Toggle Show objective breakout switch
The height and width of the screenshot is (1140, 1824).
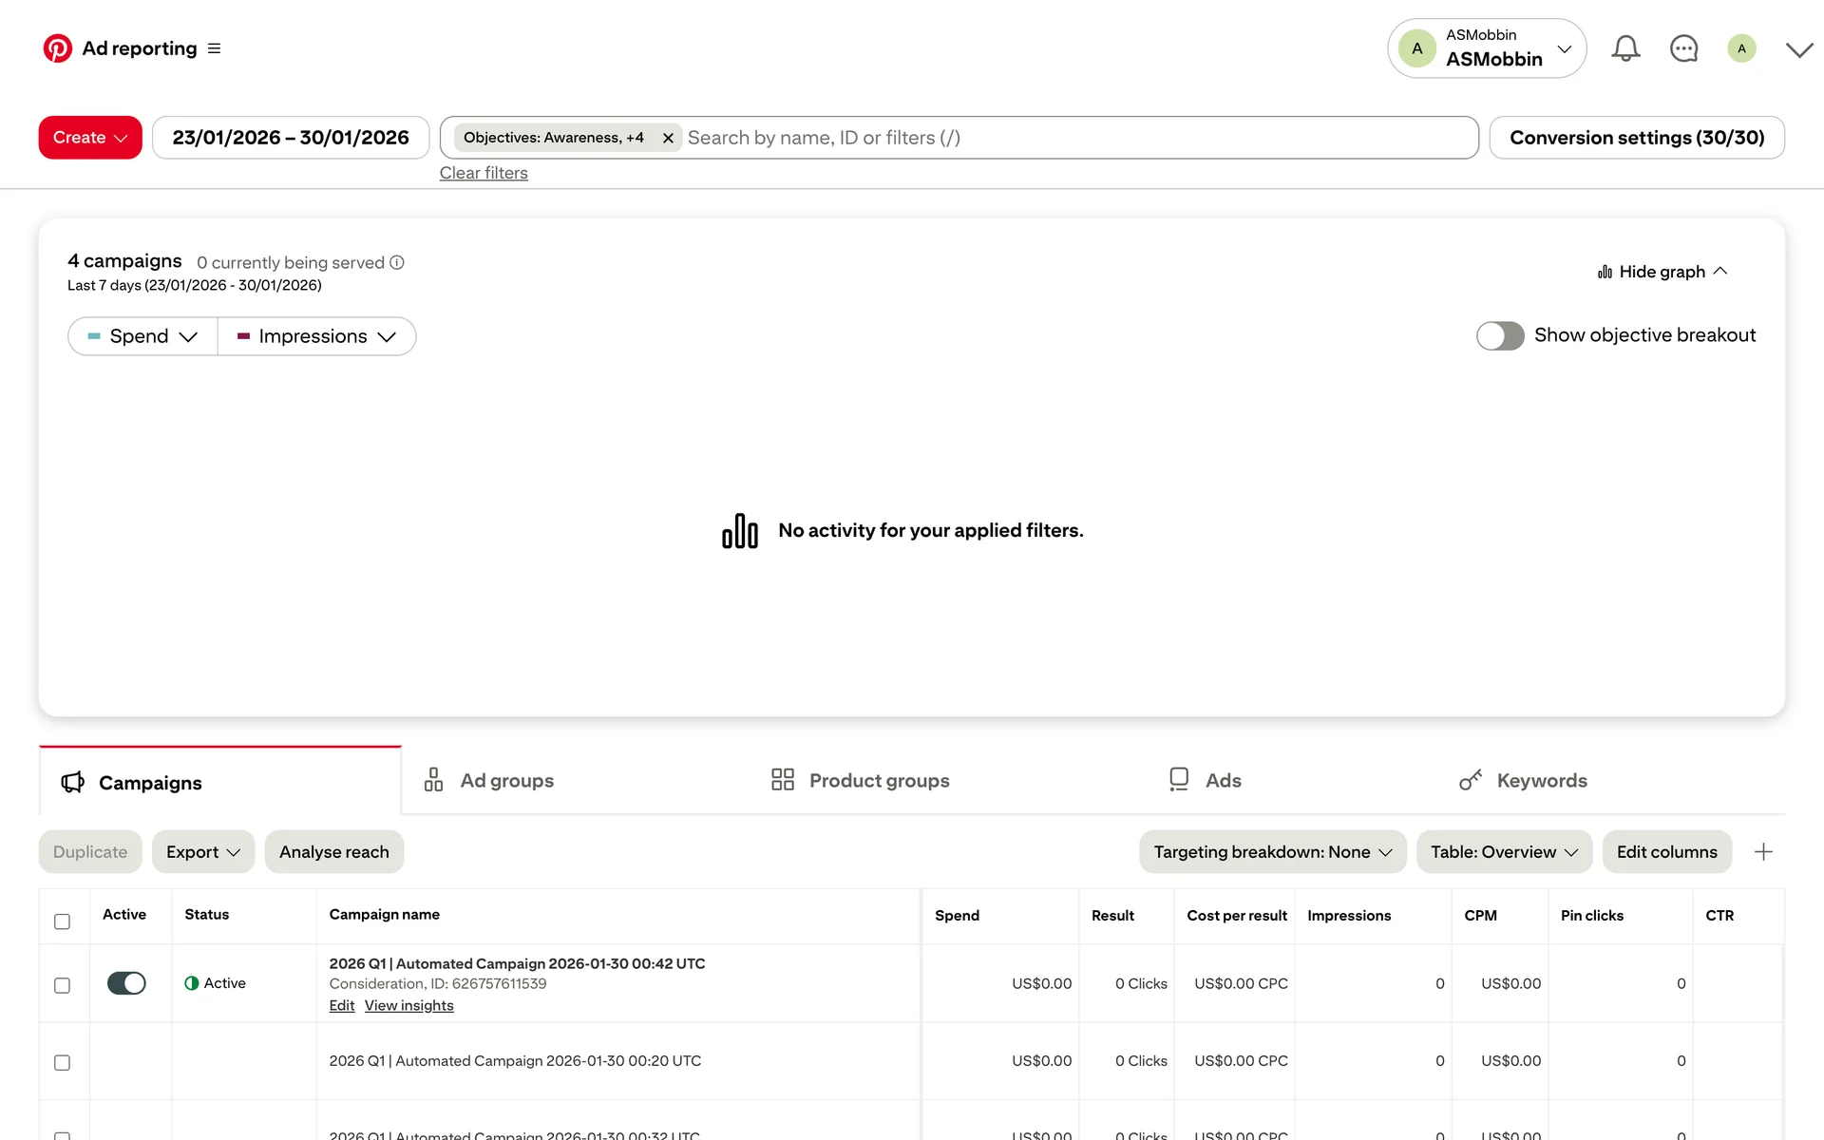[x=1499, y=335]
